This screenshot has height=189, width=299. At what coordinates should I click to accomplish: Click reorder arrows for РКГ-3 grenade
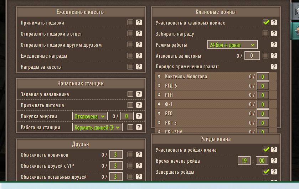coord(159,123)
